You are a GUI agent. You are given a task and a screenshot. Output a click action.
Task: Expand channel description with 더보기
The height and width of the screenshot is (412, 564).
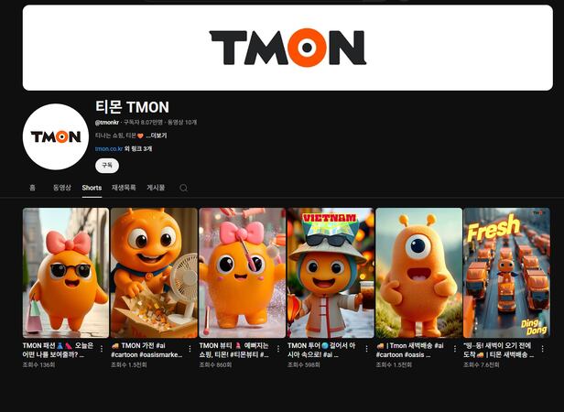pyautogui.click(x=157, y=136)
